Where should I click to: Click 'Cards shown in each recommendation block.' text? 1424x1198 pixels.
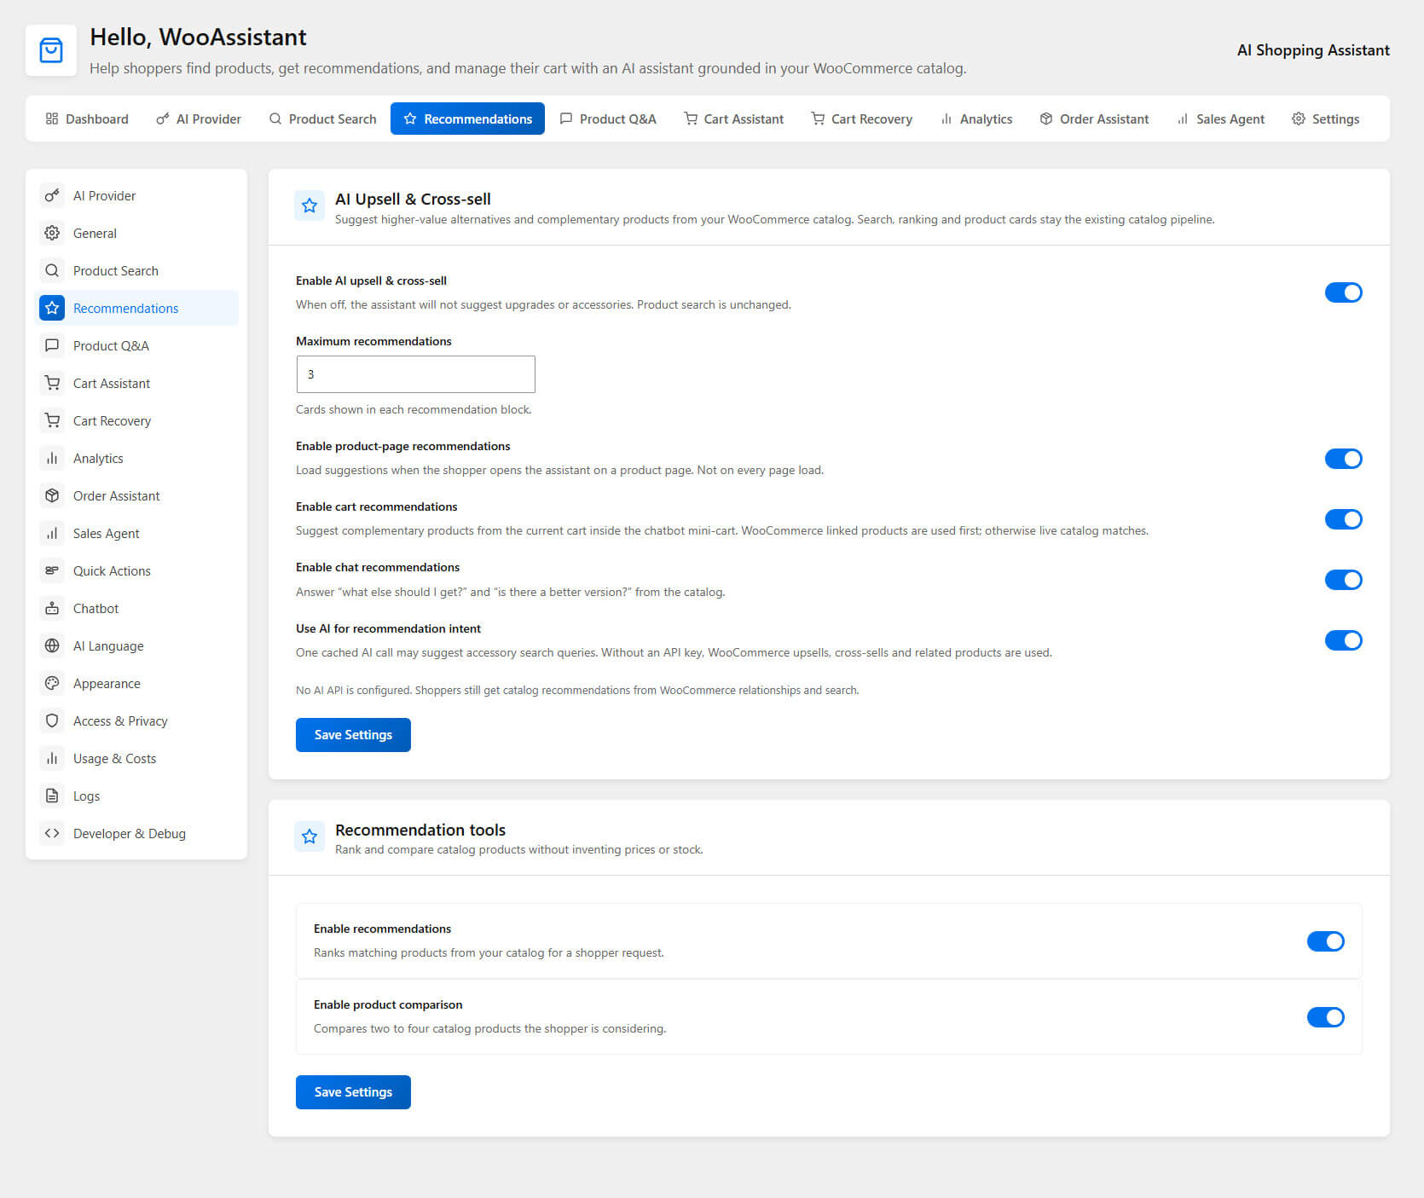[414, 409]
